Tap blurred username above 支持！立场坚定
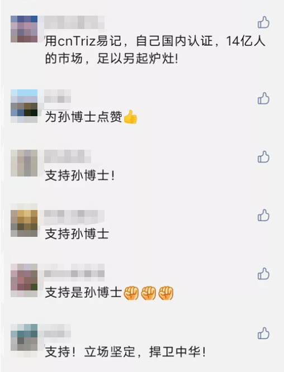Screen dimensions: 284x372 58,331
